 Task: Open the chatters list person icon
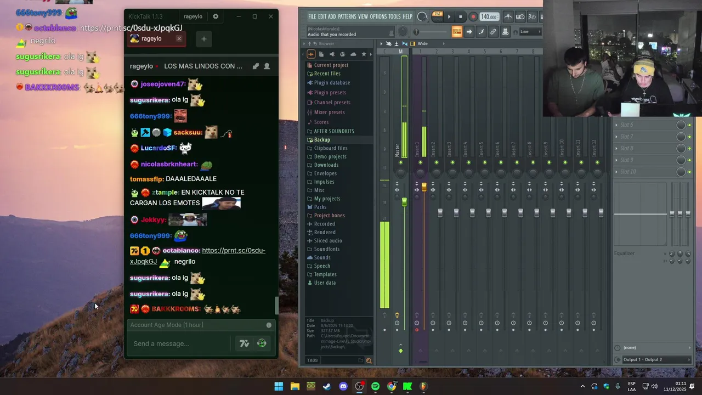[x=267, y=66]
